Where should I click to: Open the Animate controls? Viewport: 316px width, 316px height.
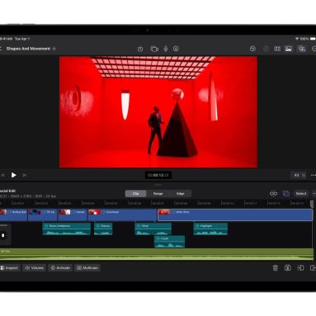click(60, 268)
